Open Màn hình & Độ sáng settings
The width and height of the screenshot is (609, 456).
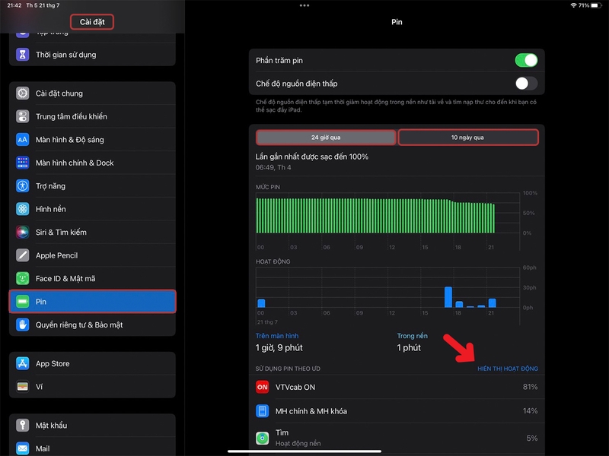[92, 140]
